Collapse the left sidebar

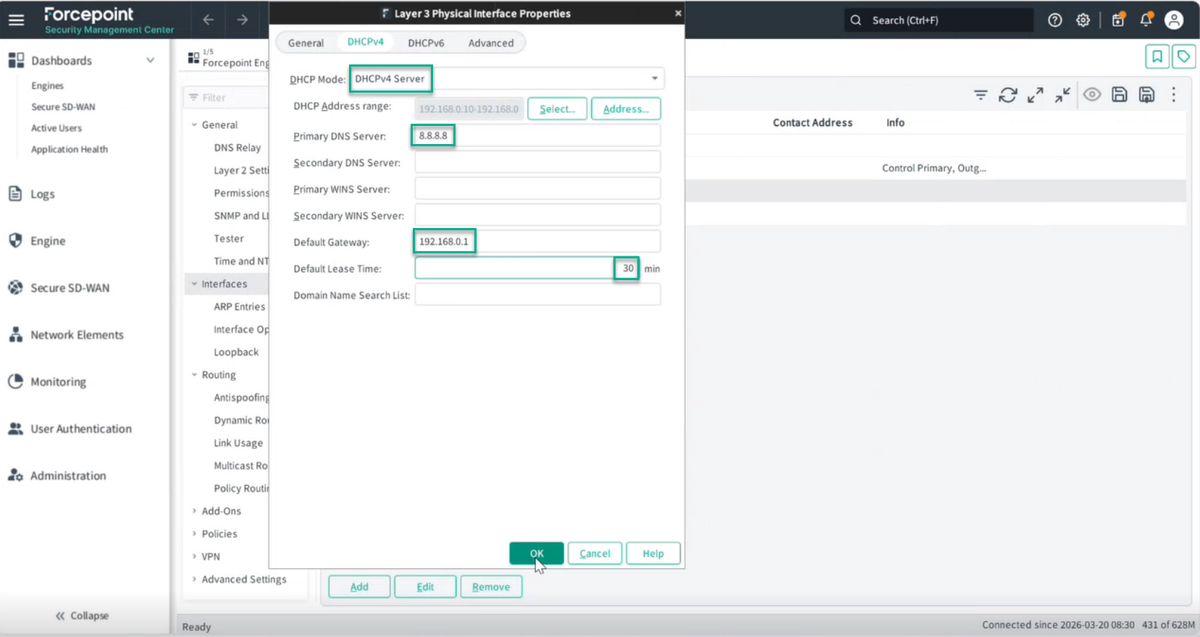82,616
